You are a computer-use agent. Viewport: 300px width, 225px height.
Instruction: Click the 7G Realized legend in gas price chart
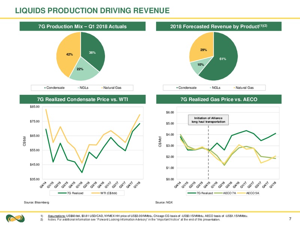(200, 193)
